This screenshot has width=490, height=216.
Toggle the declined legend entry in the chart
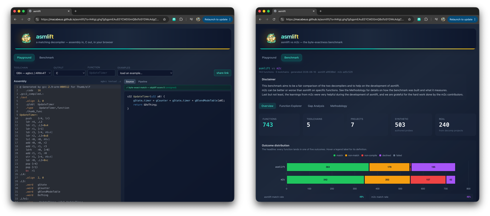[385, 155]
